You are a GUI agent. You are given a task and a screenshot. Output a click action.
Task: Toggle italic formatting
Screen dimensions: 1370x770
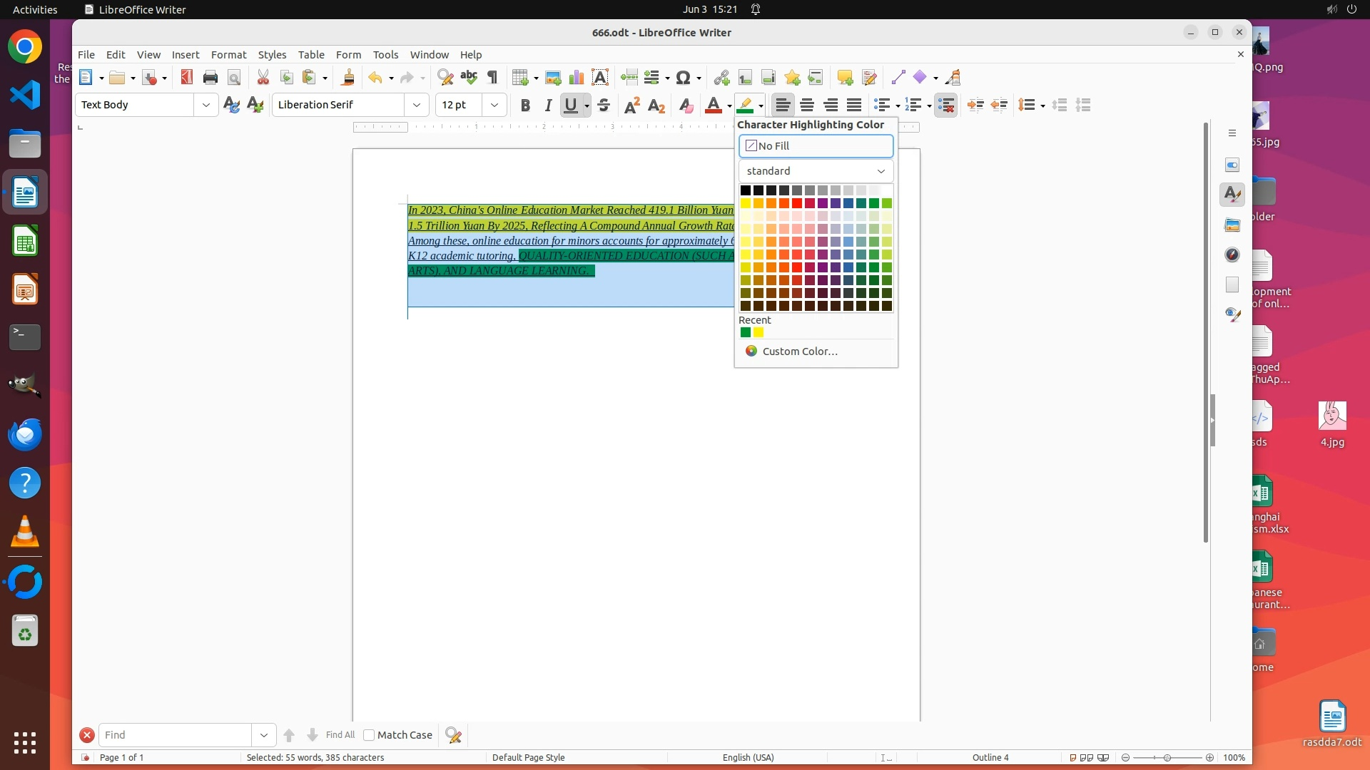click(548, 106)
